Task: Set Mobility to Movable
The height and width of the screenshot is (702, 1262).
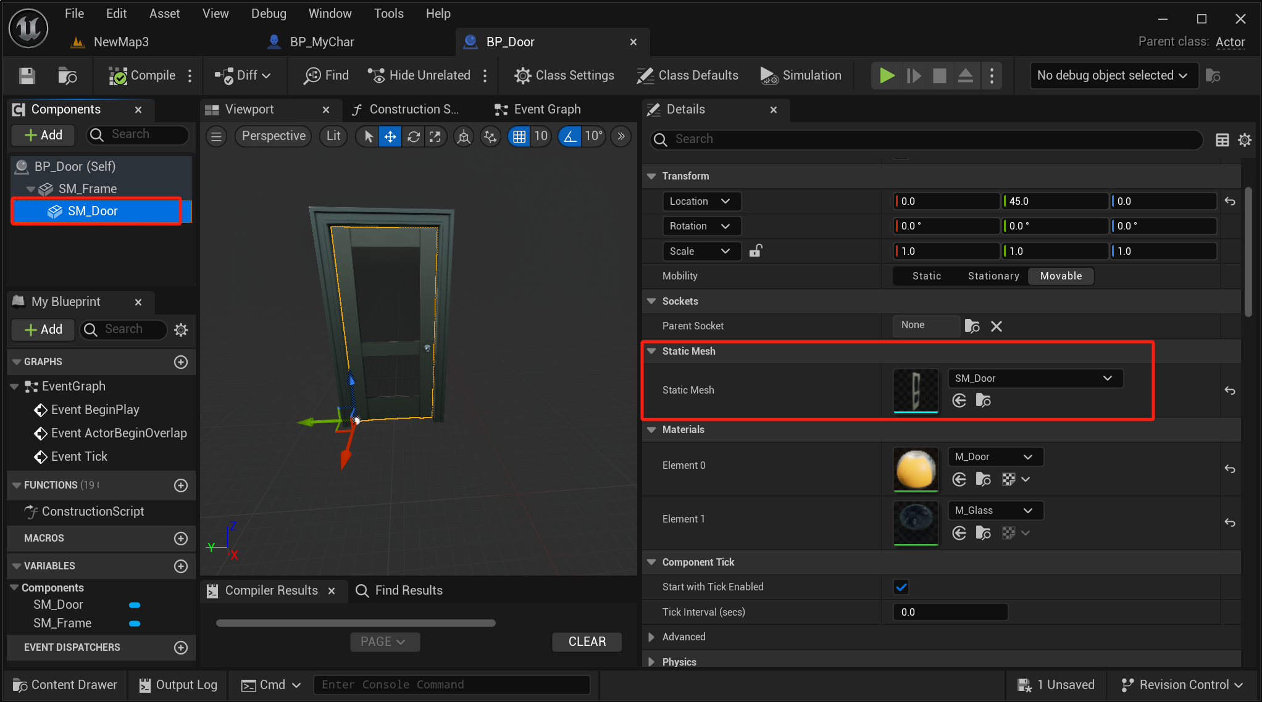Action: pos(1061,276)
